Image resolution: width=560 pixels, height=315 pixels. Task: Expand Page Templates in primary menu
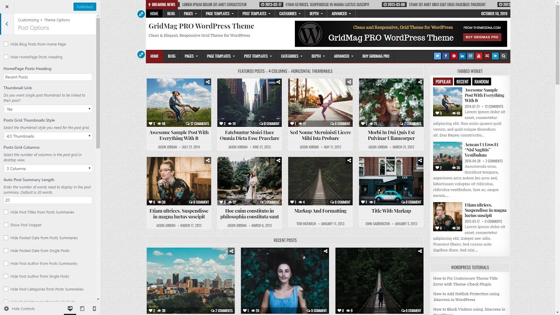pos(220,56)
